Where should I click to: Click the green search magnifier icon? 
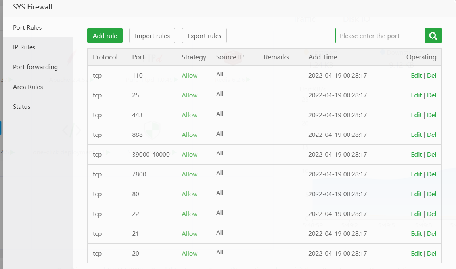[433, 36]
